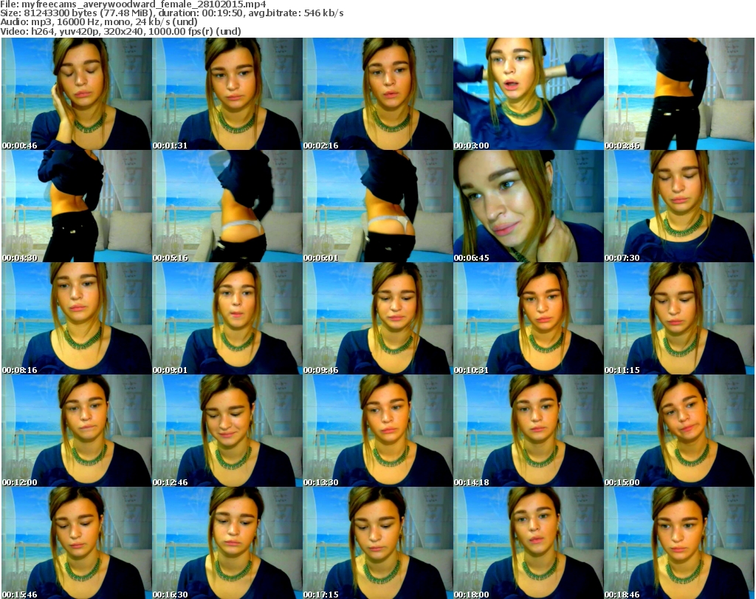Select the thumbnail stamped 00:07:30
The height and width of the screenshot is (599, 756).
(679, 206)
